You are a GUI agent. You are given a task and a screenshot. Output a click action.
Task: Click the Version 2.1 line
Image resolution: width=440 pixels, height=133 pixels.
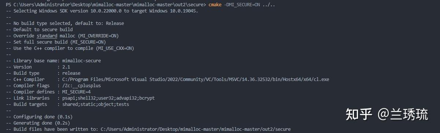tap(38, 67)
